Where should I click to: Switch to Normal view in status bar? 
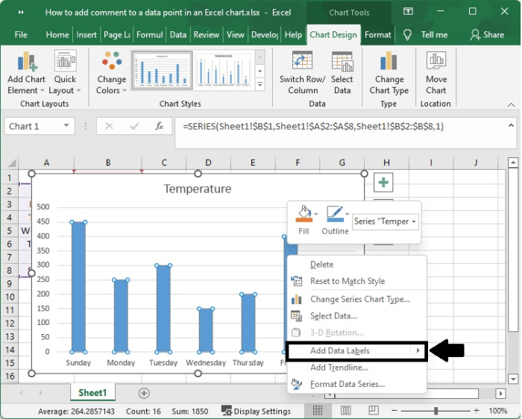[x=318, y=411]
